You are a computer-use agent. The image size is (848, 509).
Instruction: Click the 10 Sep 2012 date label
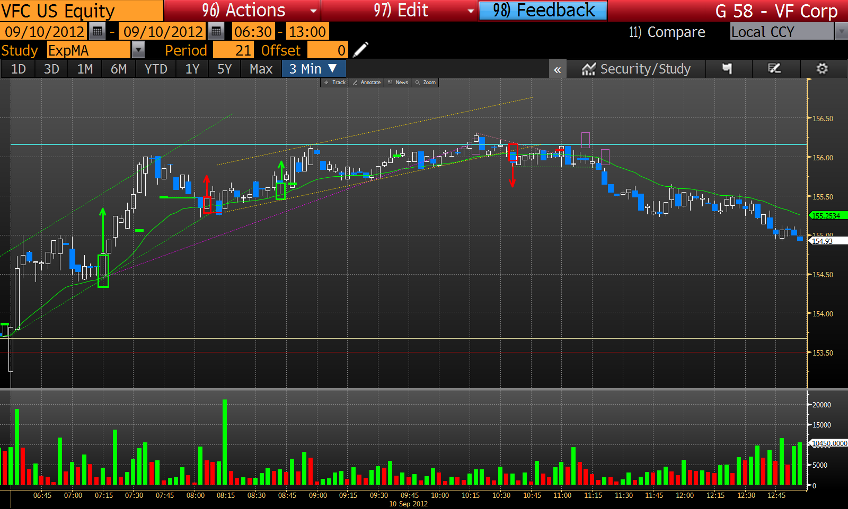point(408,504)
